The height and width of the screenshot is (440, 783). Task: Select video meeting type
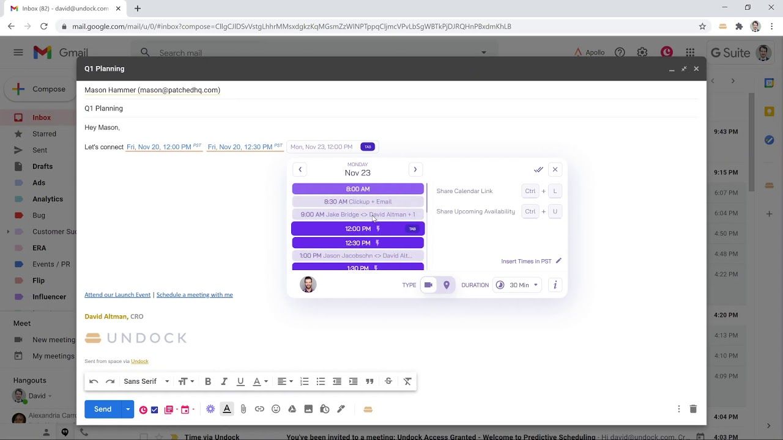[x=428, y=285]
